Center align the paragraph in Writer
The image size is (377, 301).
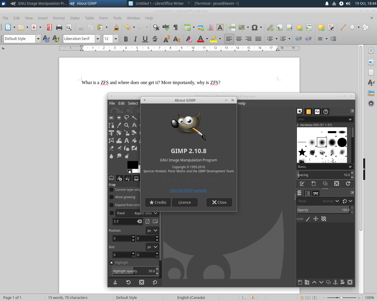pos(239,39)
